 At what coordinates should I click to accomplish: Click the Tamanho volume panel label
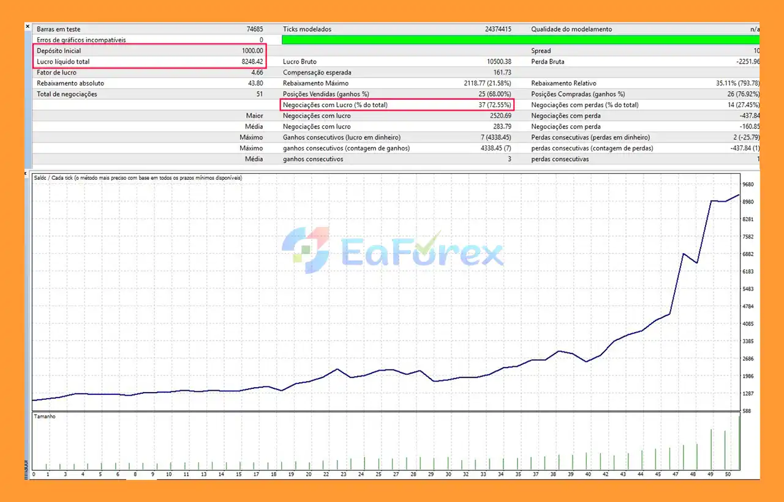tap(45, 416)
